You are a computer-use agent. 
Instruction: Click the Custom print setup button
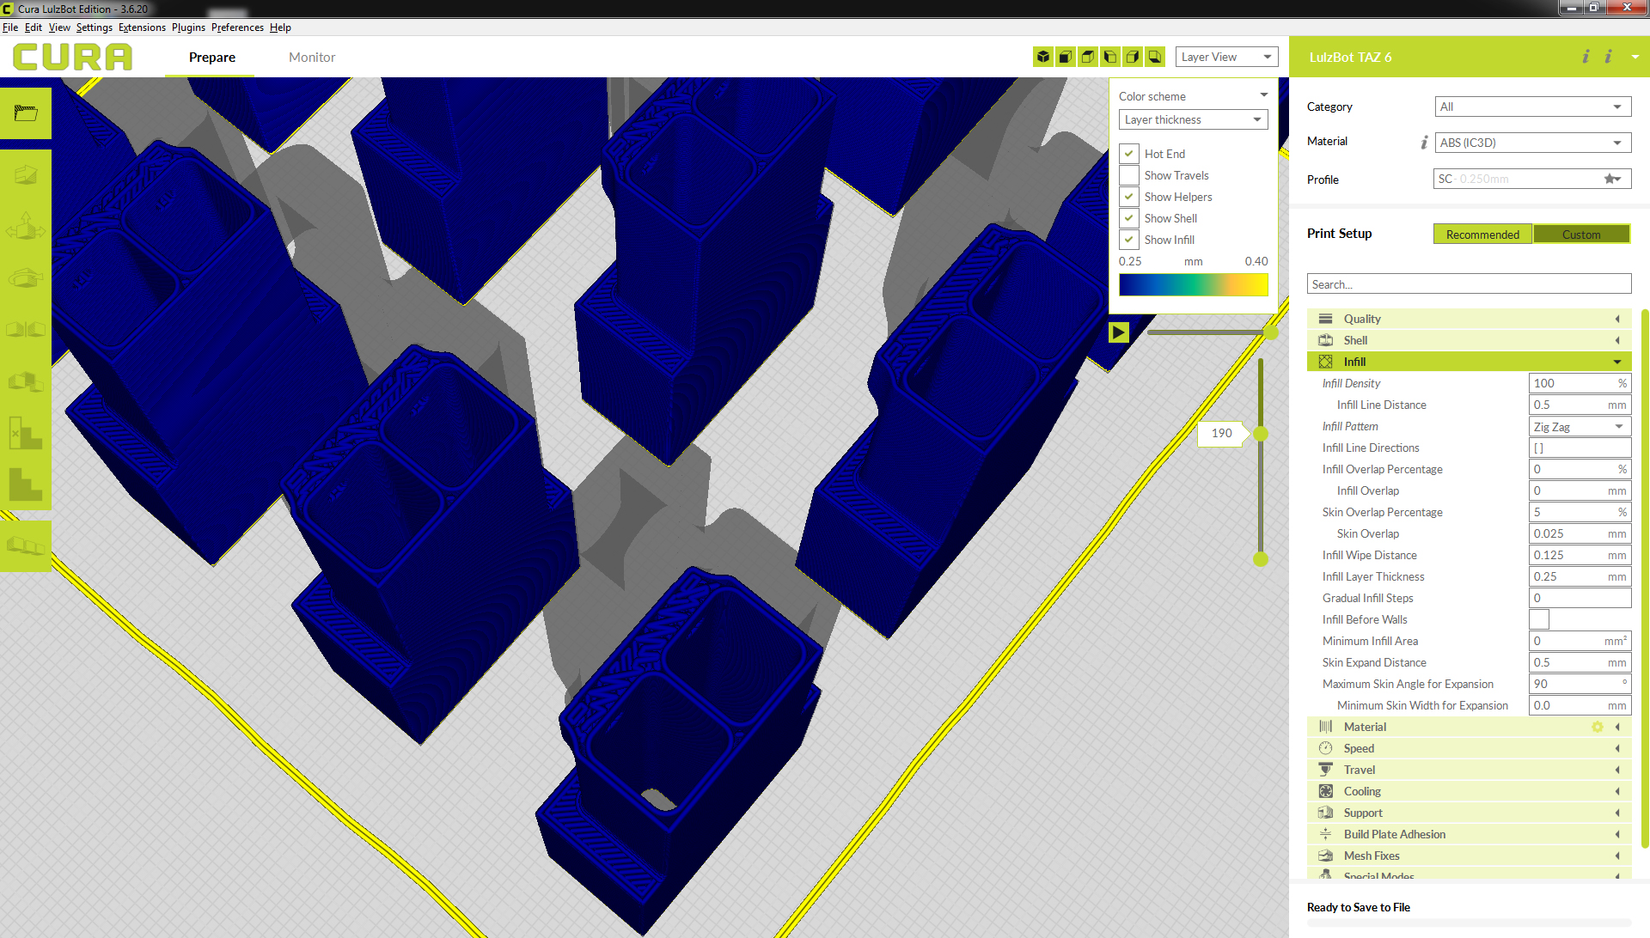1581,234
